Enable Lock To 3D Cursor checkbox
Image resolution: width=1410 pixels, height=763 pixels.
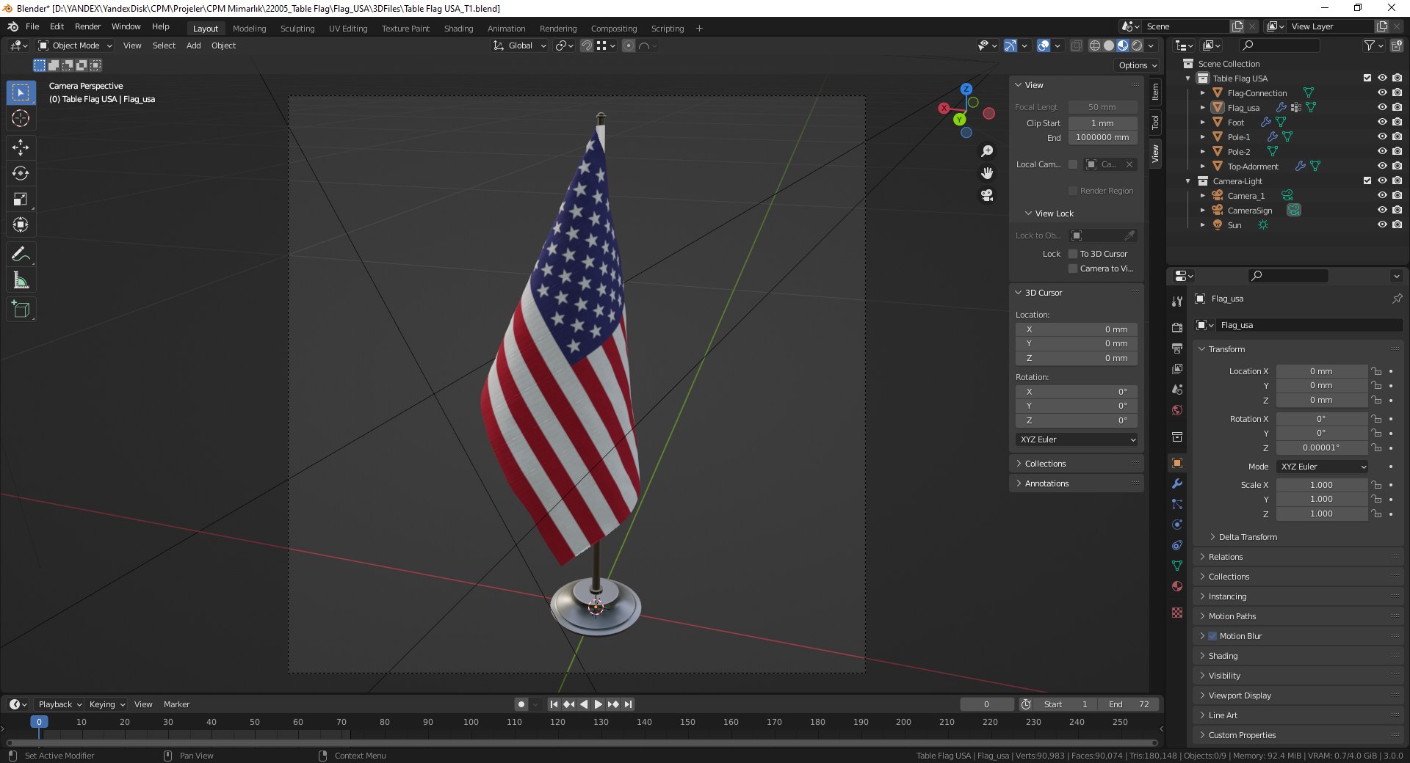point(1073,254)
